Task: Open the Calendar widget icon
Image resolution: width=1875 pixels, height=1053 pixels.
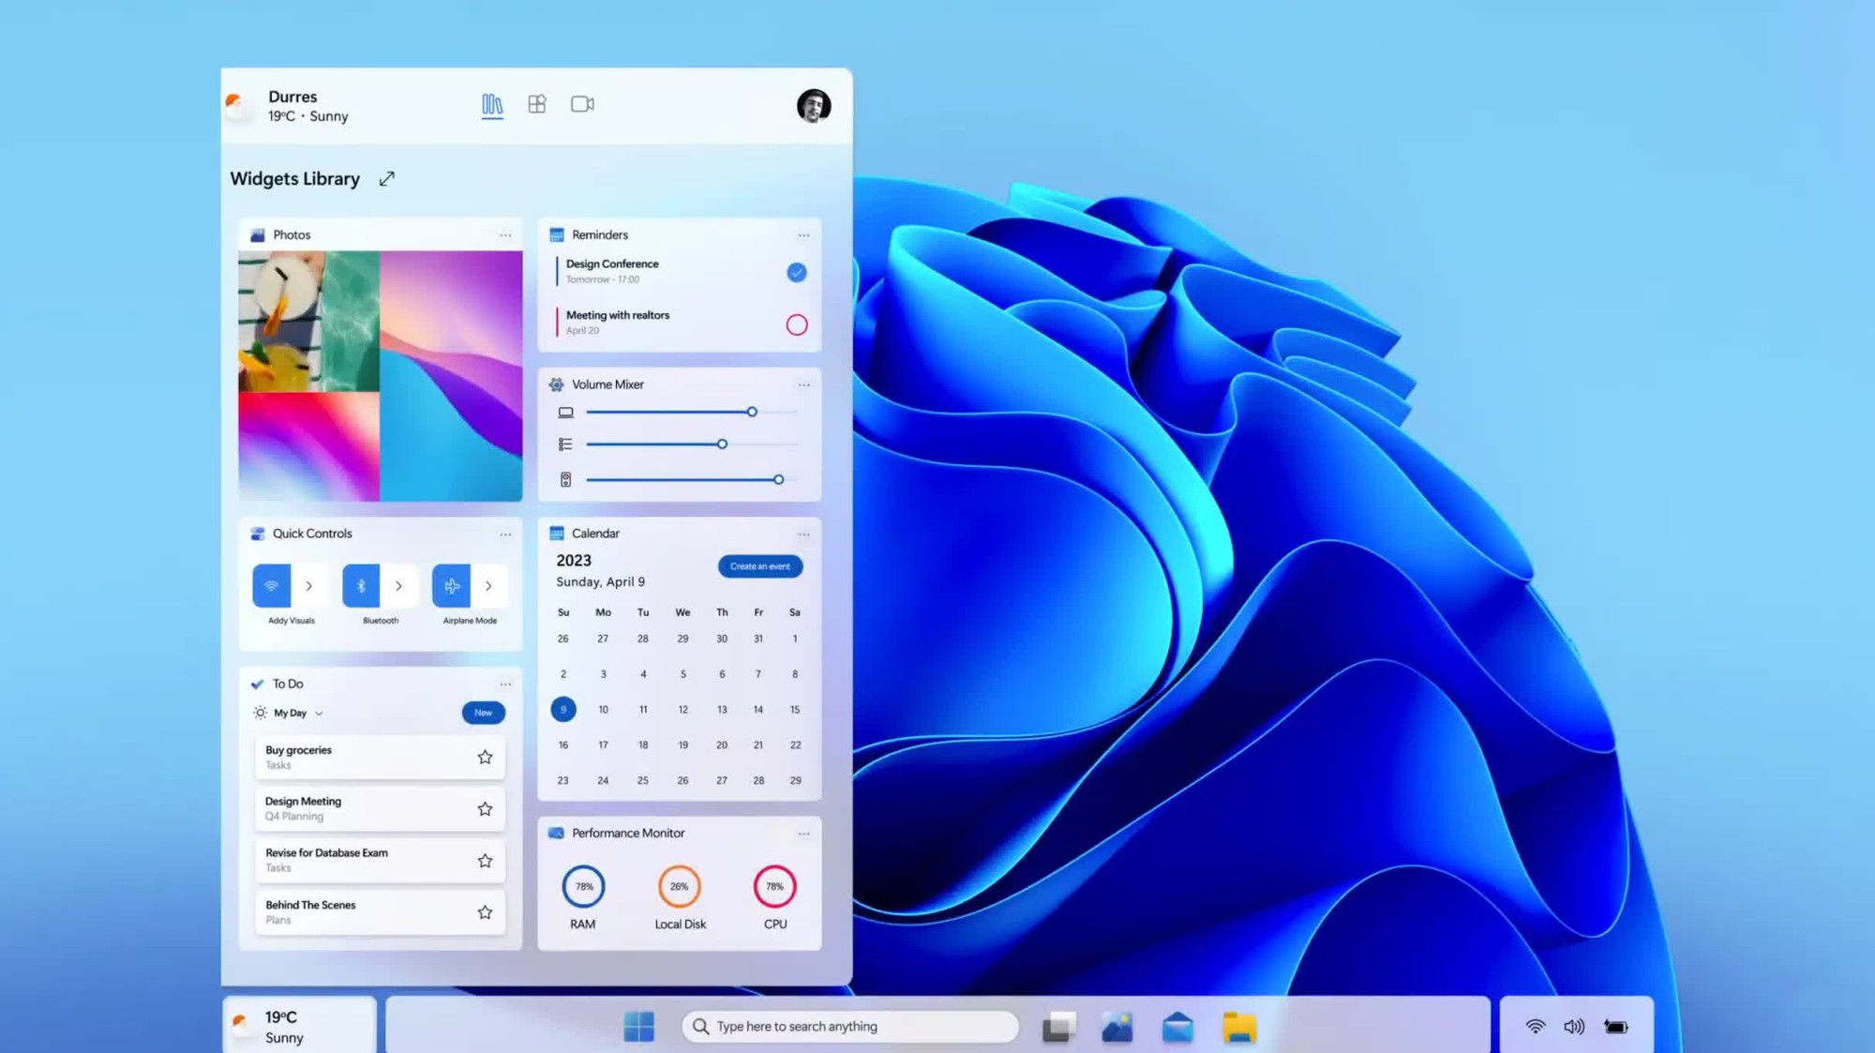Action: [556, 532]
